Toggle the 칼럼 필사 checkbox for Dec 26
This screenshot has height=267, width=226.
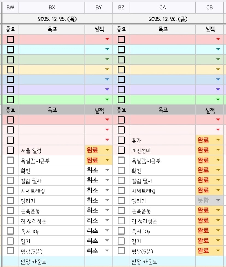[121, 180]
